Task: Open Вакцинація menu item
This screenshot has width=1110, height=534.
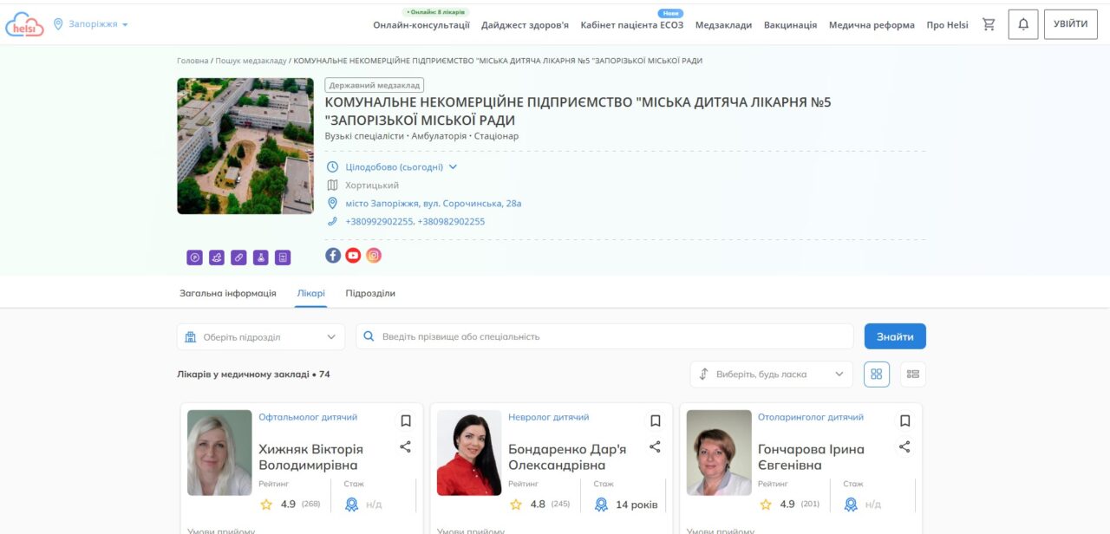Action: [x=790, y=25]
